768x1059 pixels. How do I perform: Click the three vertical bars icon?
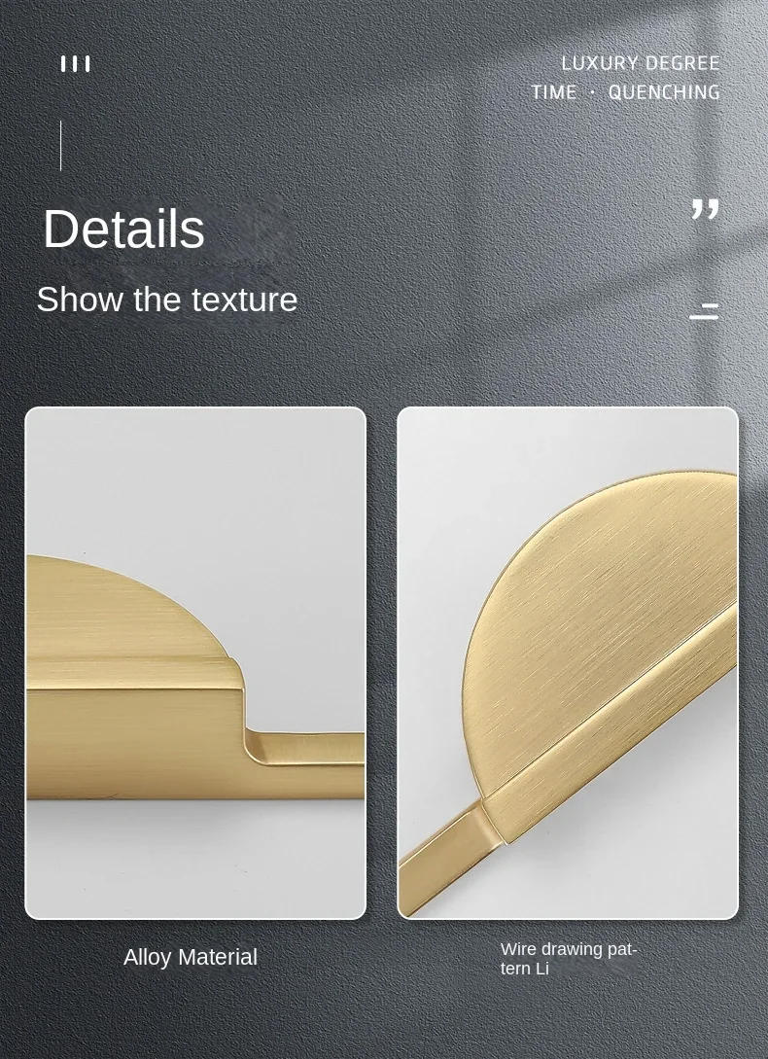[75, 64]
